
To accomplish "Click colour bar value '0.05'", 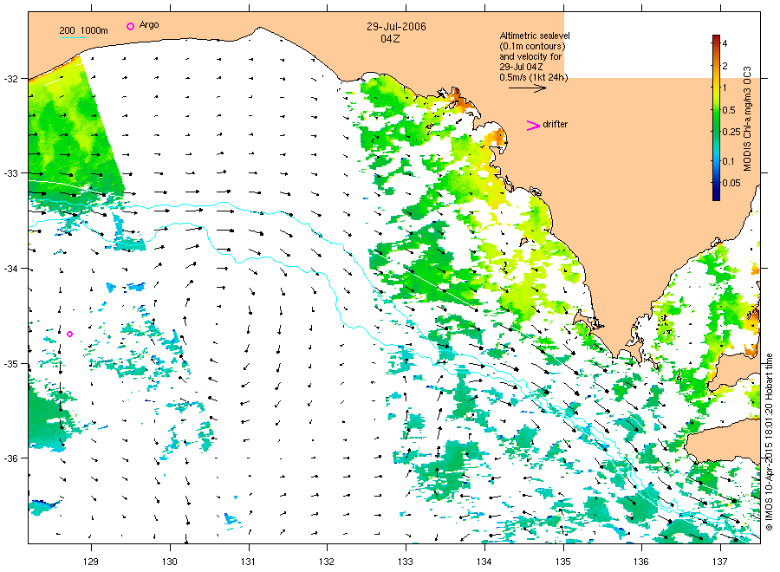I will [x=731, y=183].
